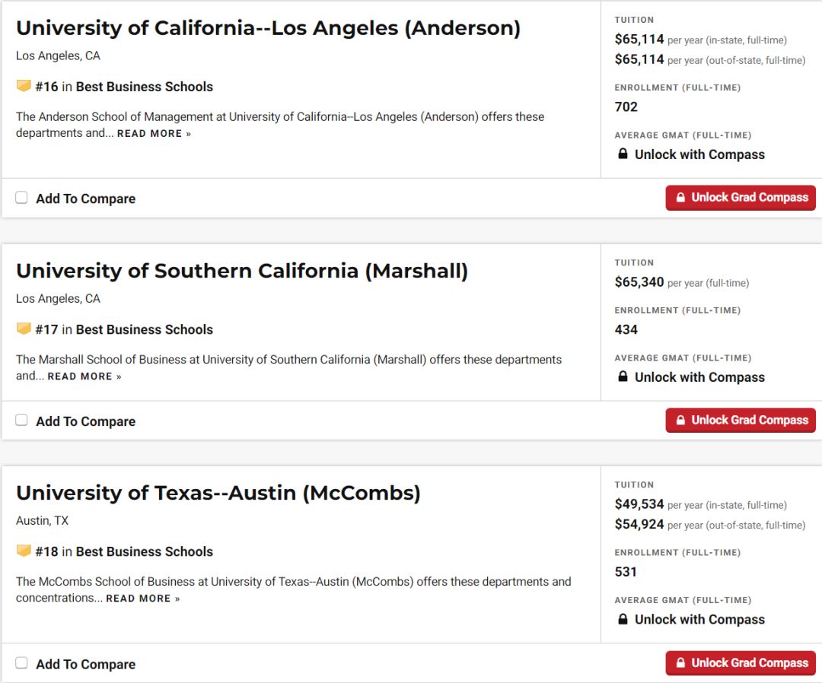Click the lock icon in McCombs' Unlock Grad Compass button
Image resolution: width=822 pixels, height=683 pixels.
(680, 662)
